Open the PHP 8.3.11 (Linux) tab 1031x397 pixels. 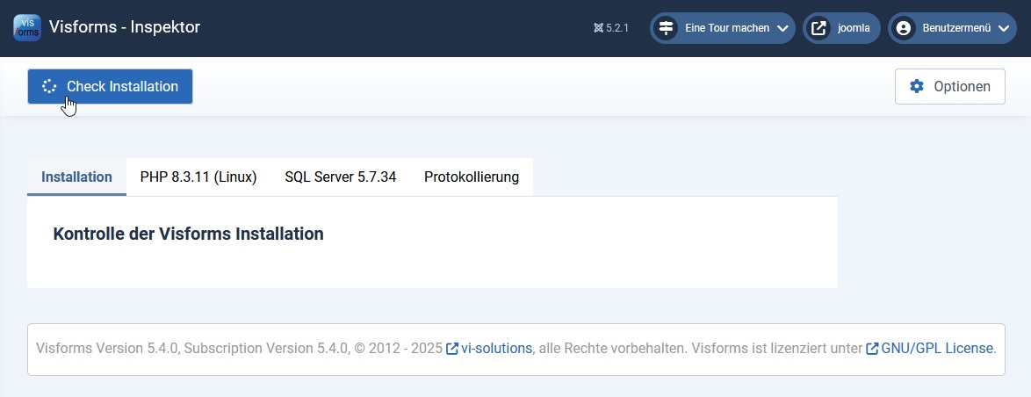[198, 177]
